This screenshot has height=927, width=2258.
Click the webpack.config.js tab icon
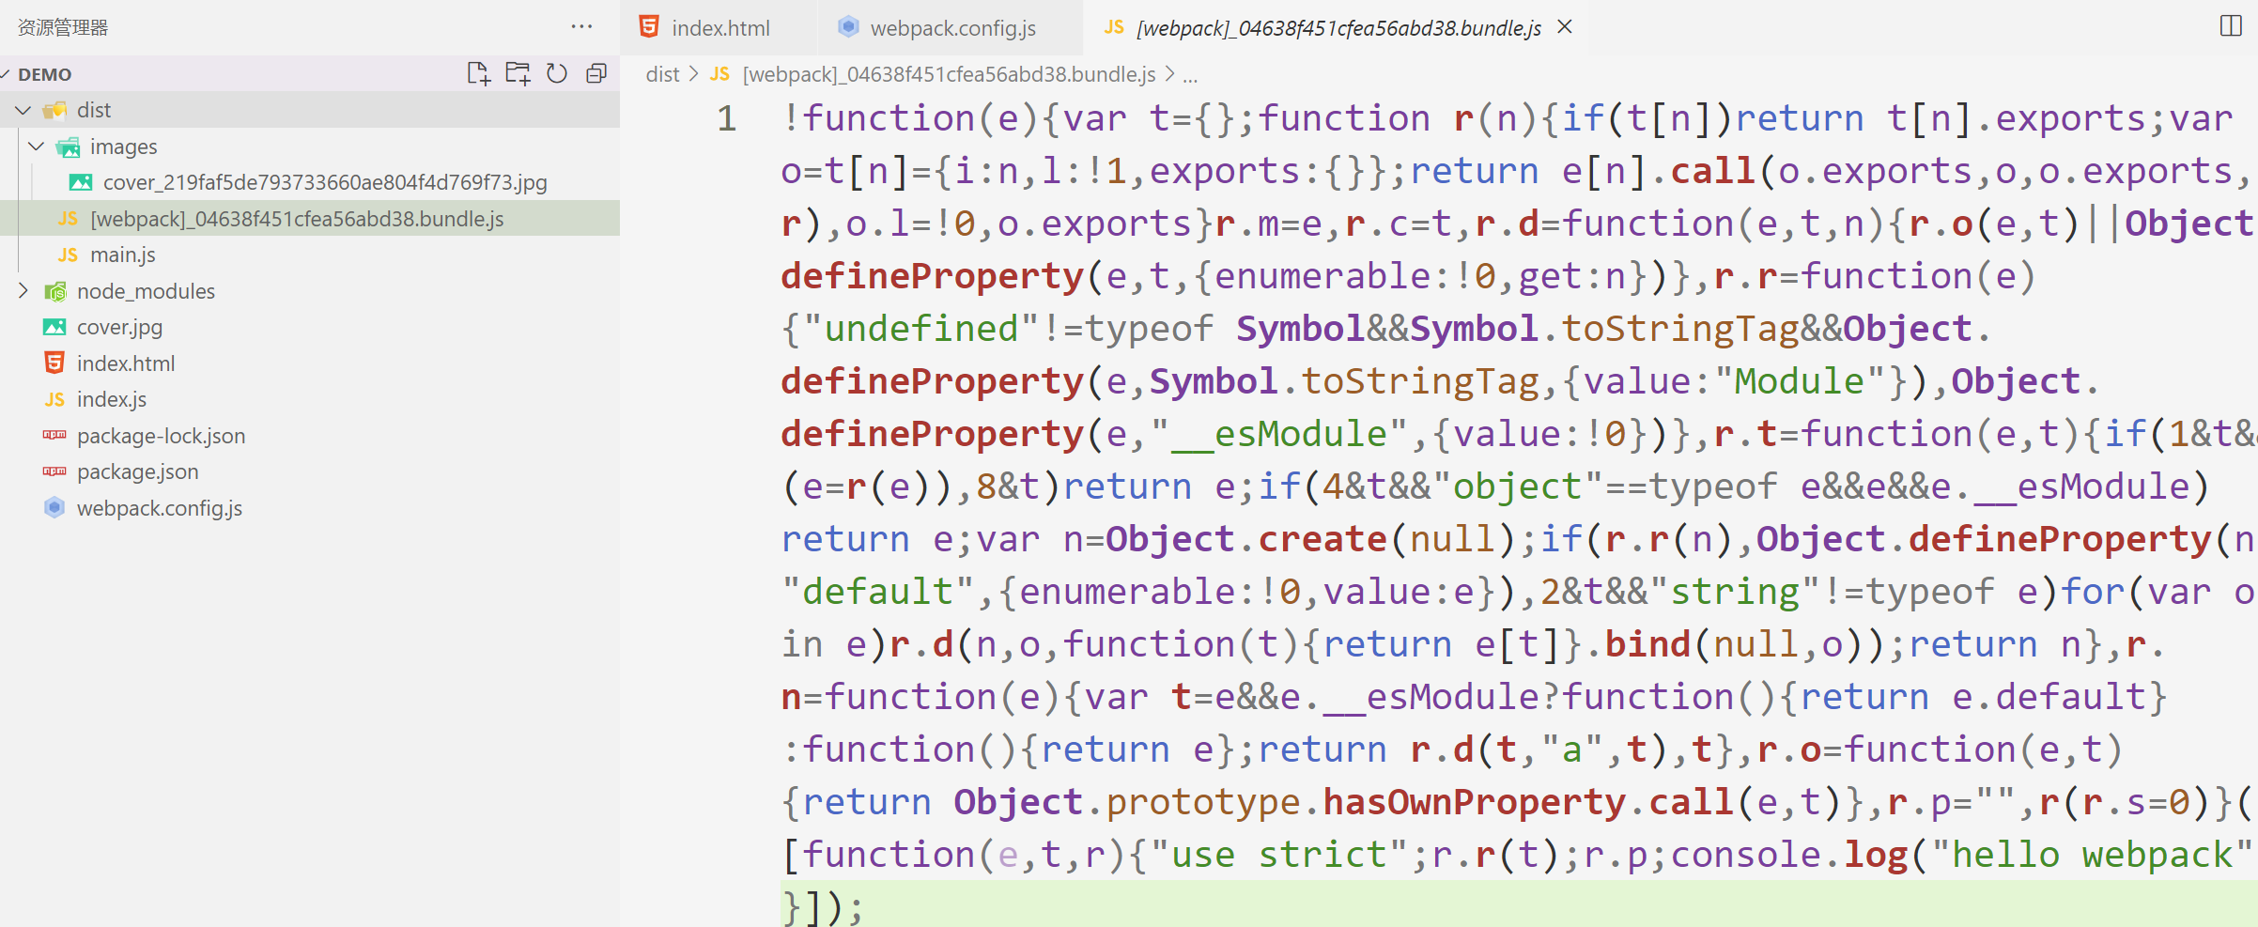click(x=848, y=27)
